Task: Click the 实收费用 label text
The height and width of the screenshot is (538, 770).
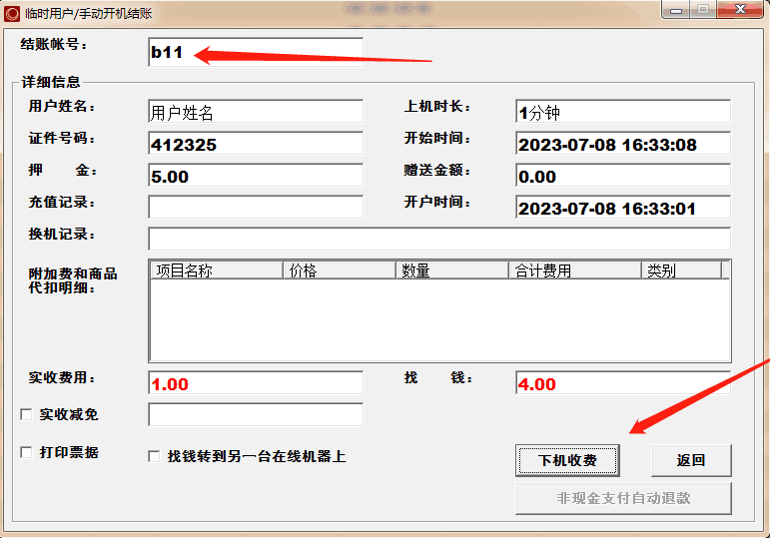Action: pos(62,377)
